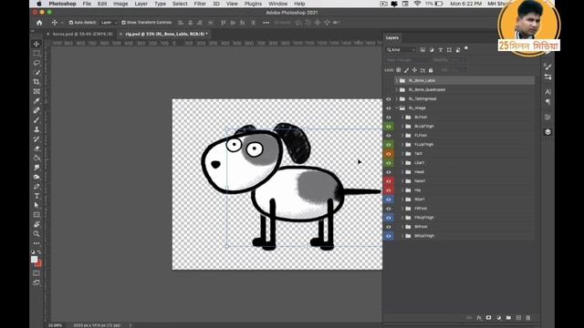The width and height of the screenshot is (584, 328).
Task: Open the Character panel icon in dock
Action: pyautogui.click(x=547, y=91)
